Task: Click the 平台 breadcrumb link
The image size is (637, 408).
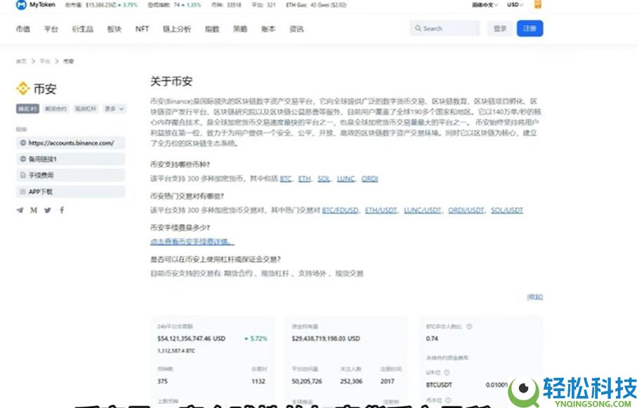Action: (45, 61)
